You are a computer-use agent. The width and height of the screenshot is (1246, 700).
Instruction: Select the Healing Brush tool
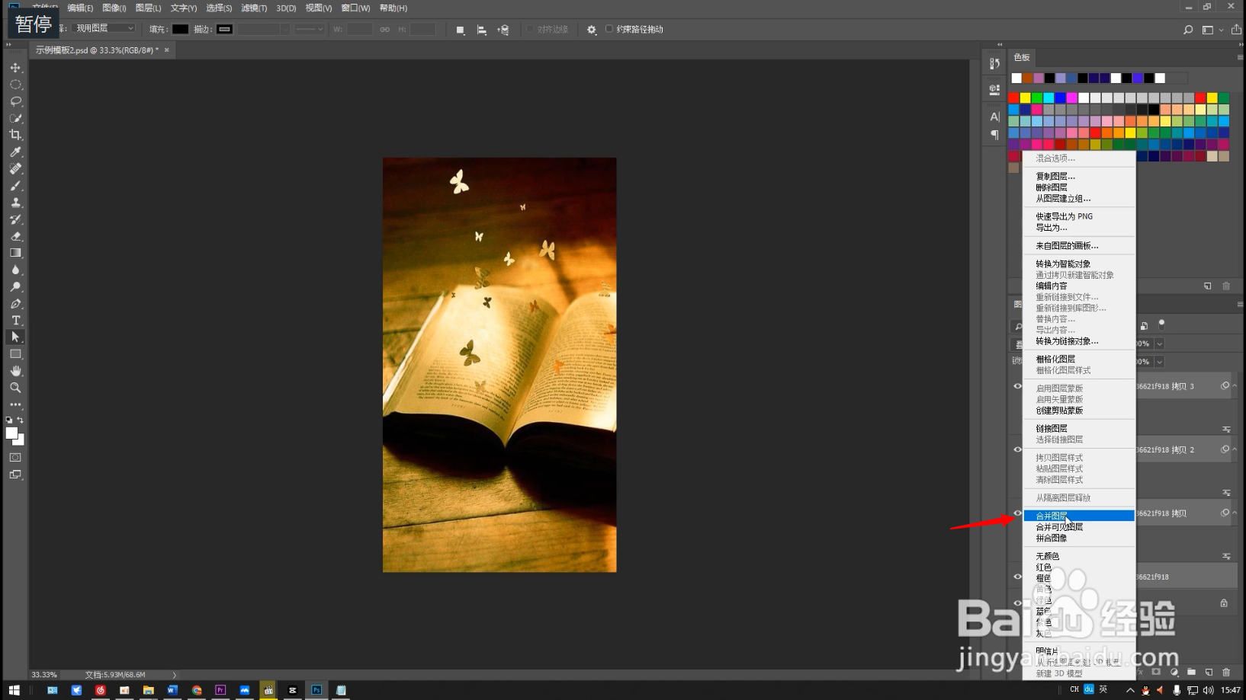15,168
